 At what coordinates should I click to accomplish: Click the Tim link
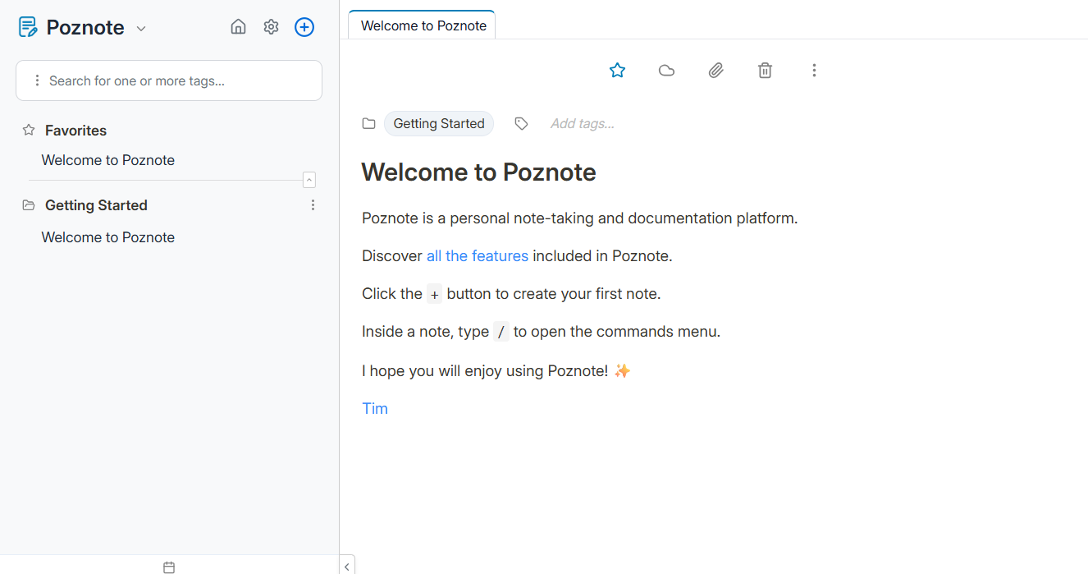point(375,408)
